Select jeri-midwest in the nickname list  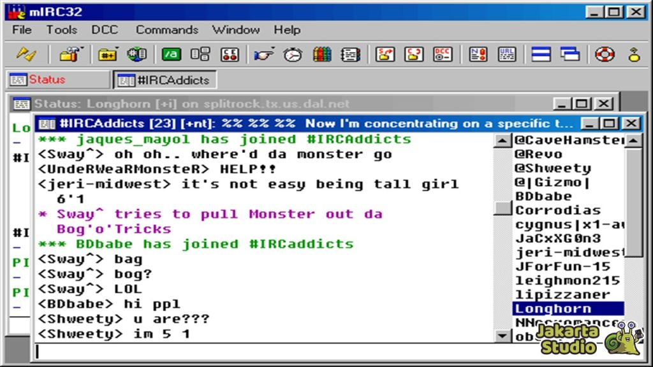tap(568, 252)
